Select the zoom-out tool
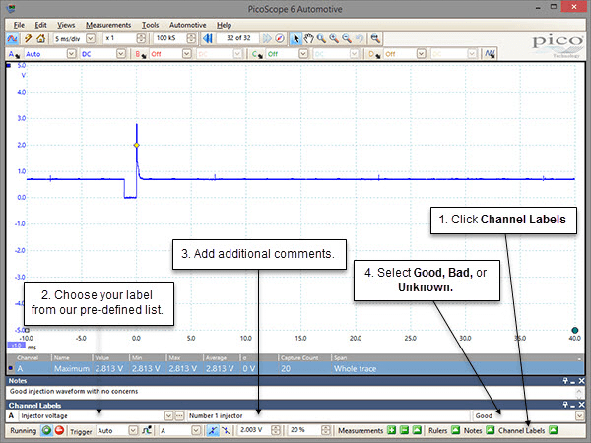 coord(347,38)
